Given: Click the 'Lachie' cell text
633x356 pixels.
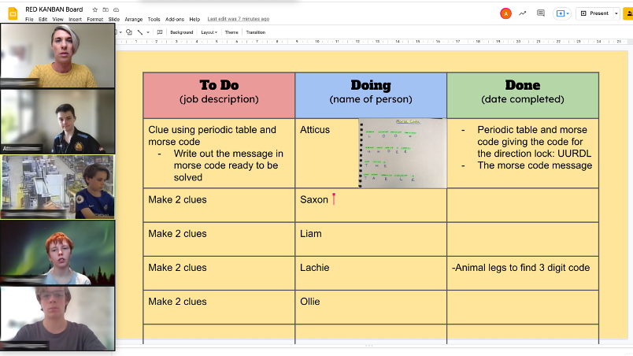Looking at the screenshot, I should tap(314, 268).
